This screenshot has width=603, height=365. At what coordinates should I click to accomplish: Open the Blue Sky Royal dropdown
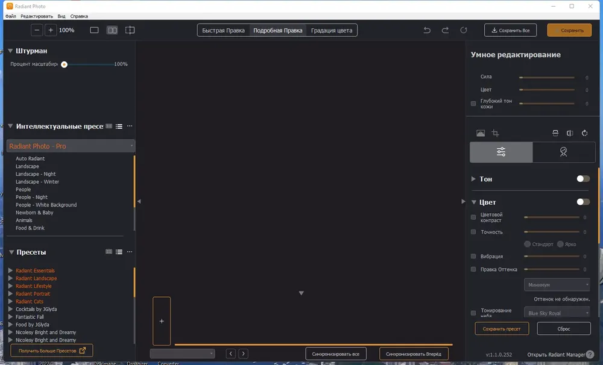[557, 313]
